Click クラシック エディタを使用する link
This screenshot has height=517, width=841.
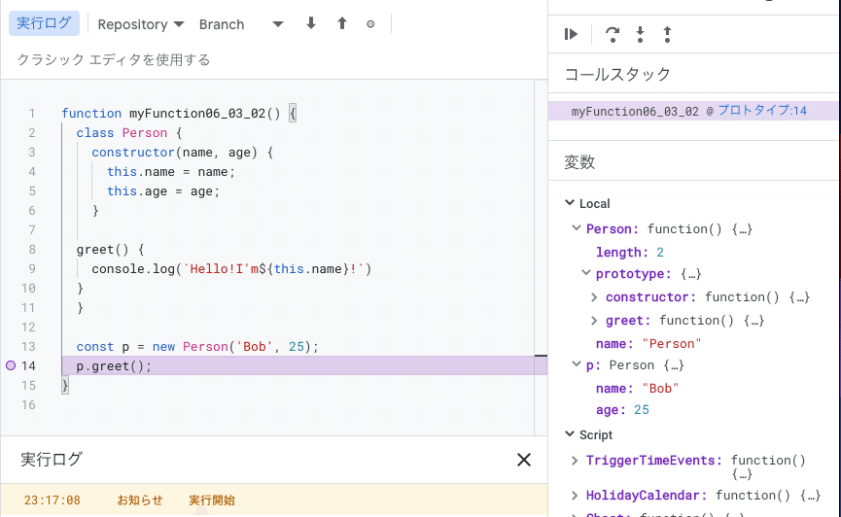(114, 59)
